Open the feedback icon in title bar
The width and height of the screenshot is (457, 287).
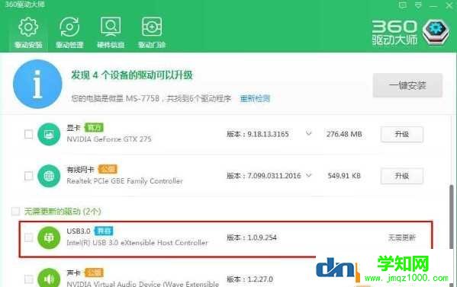pyautogui.click(x=403, y=5)
